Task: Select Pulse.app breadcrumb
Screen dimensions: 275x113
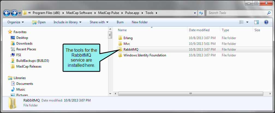Action: (132, 13)
